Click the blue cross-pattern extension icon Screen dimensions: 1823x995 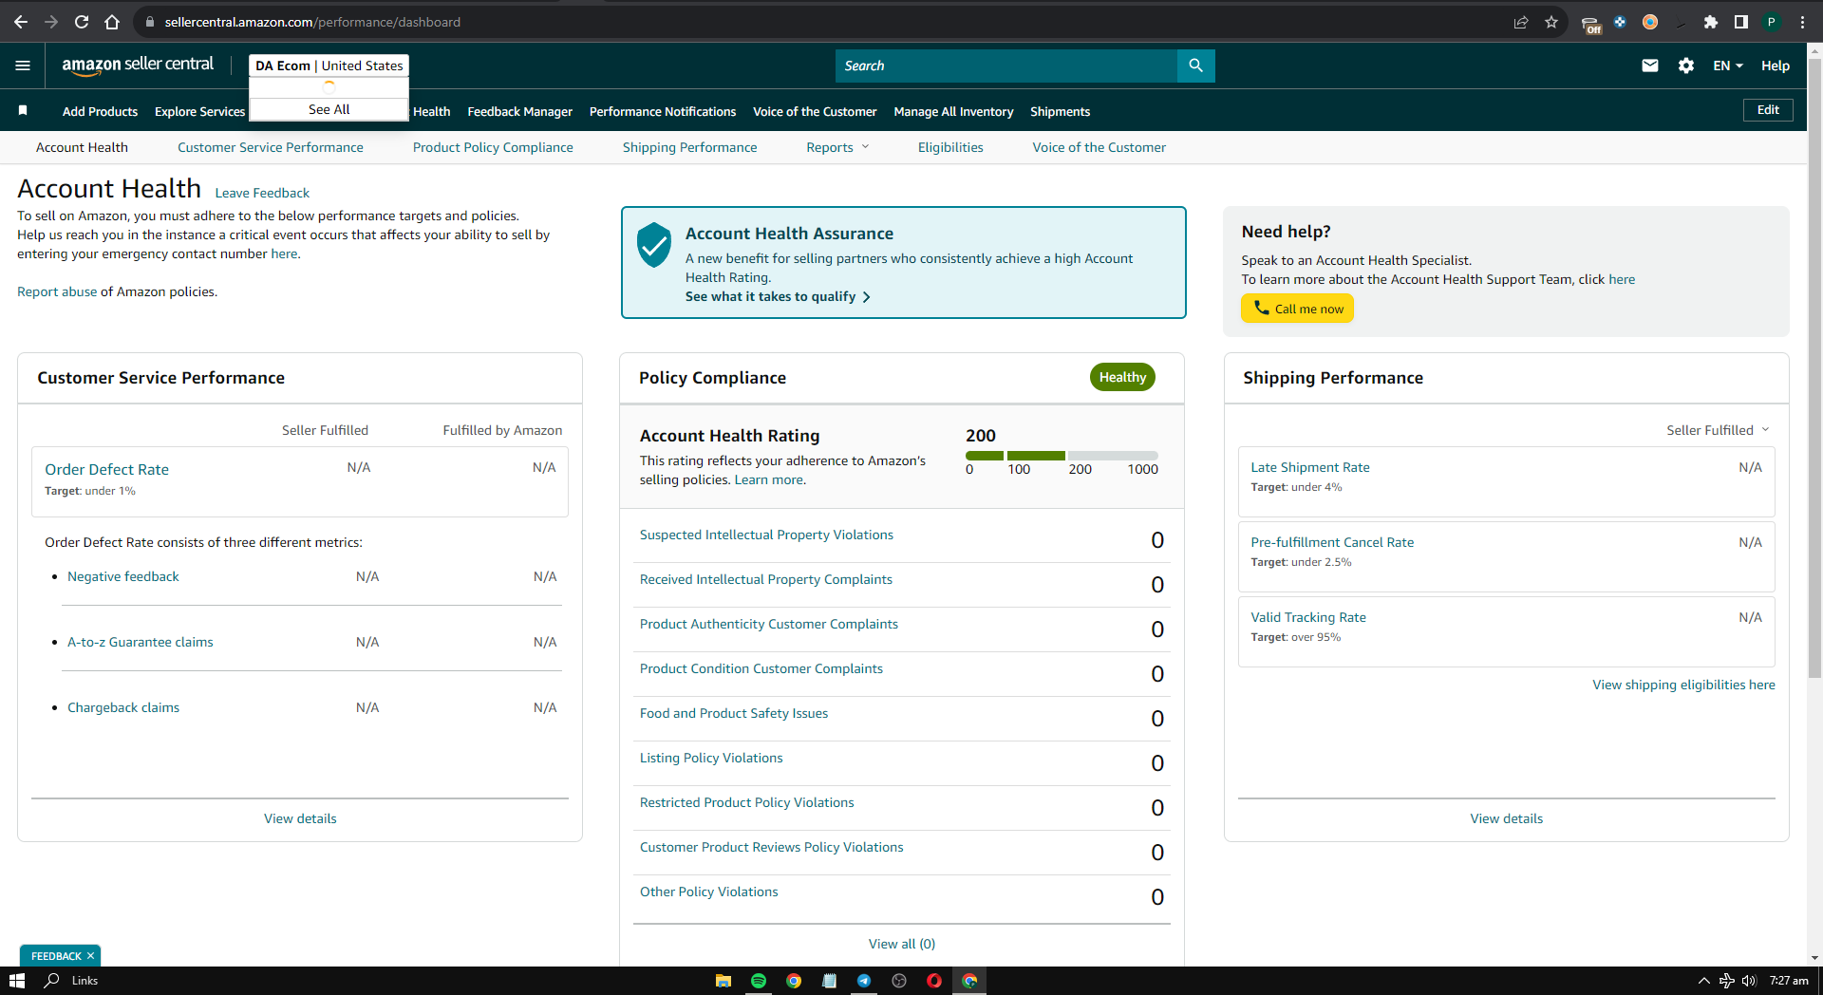click(1620, 22)
